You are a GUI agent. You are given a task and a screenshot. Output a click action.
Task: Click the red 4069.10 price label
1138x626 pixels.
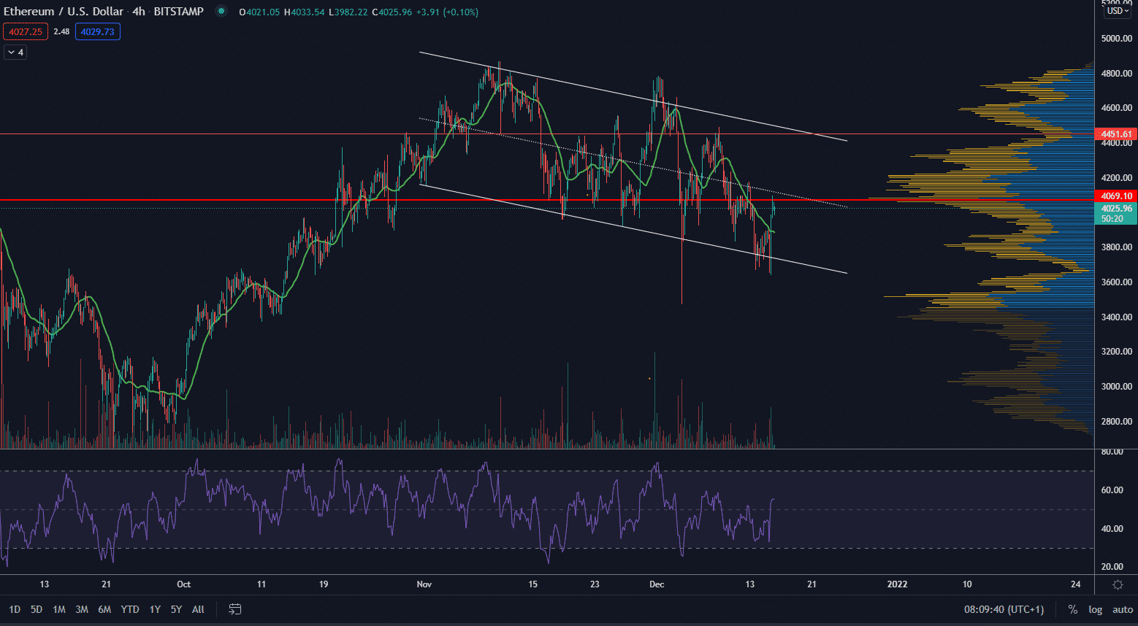click(1117, 196)
